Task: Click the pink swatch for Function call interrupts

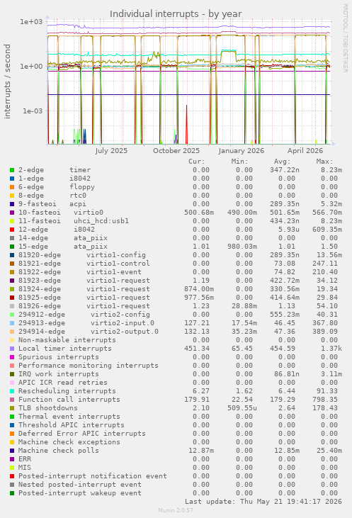Action: (12, 400)
